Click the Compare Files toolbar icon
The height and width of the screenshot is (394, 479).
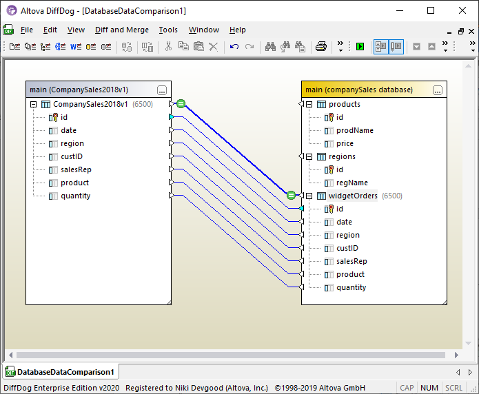click(15, 47)
